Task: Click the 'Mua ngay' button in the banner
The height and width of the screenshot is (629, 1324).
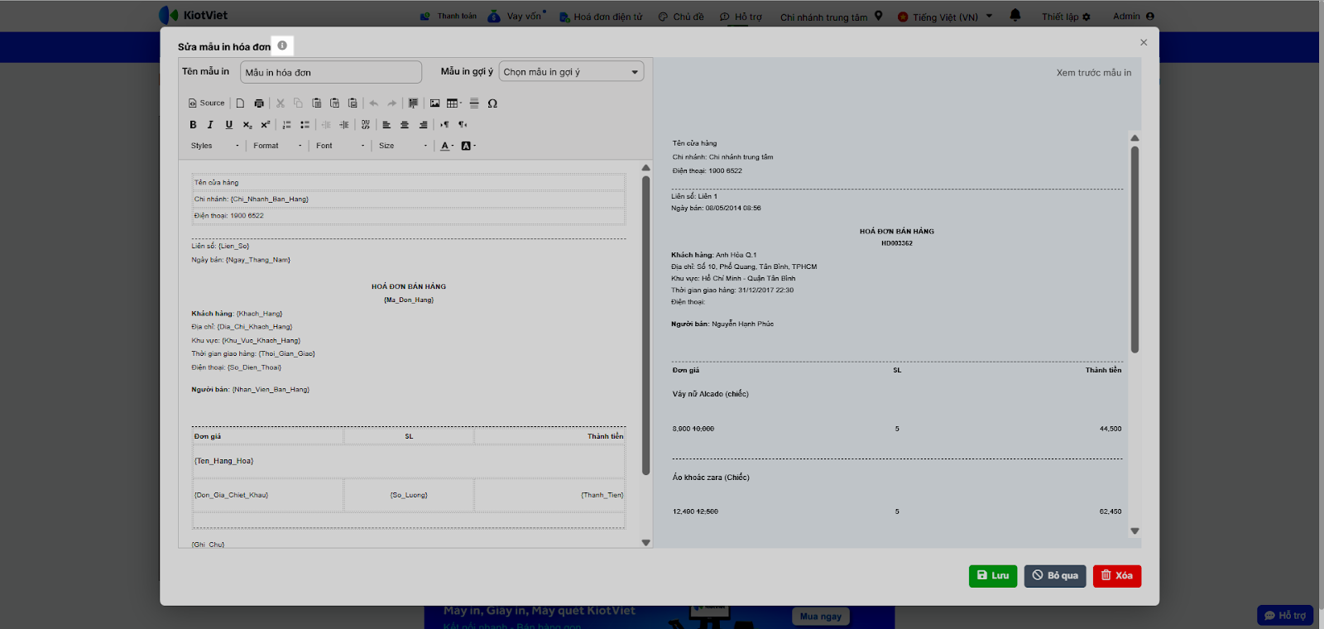Action: coord(821,617)
